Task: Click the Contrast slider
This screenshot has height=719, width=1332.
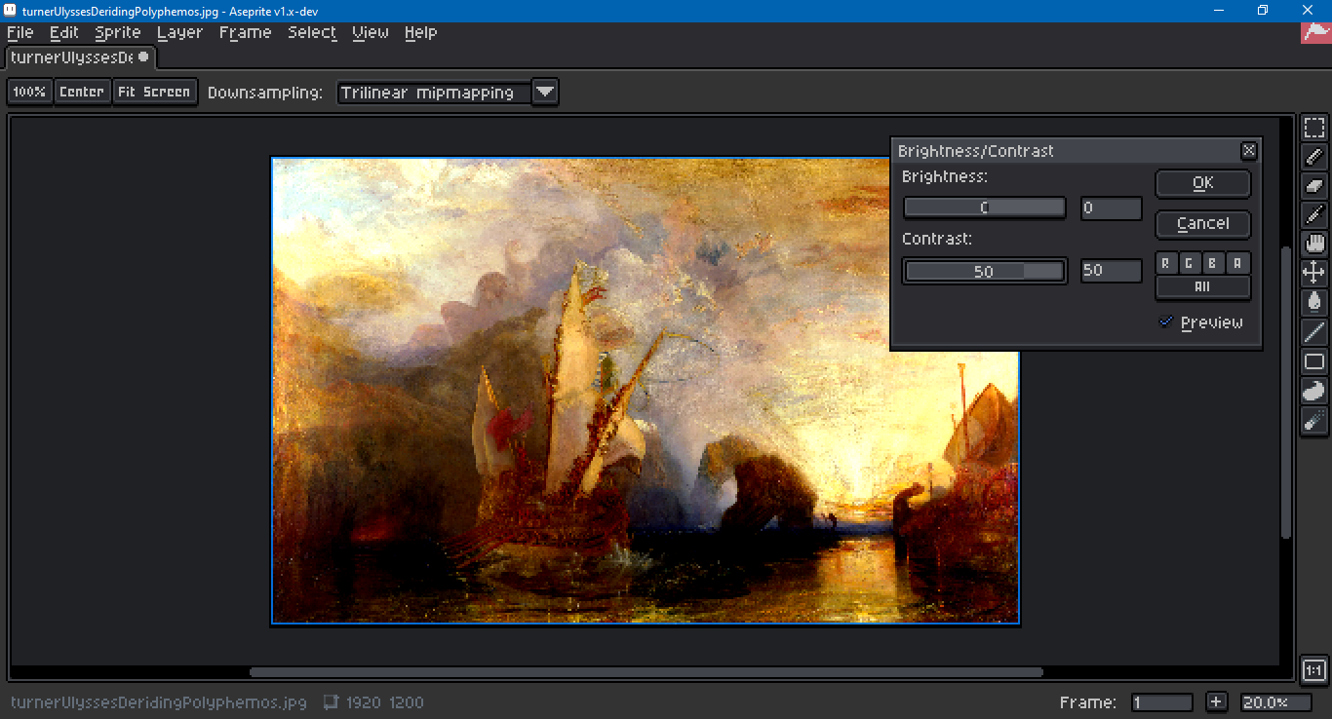Action: point(985,271)
